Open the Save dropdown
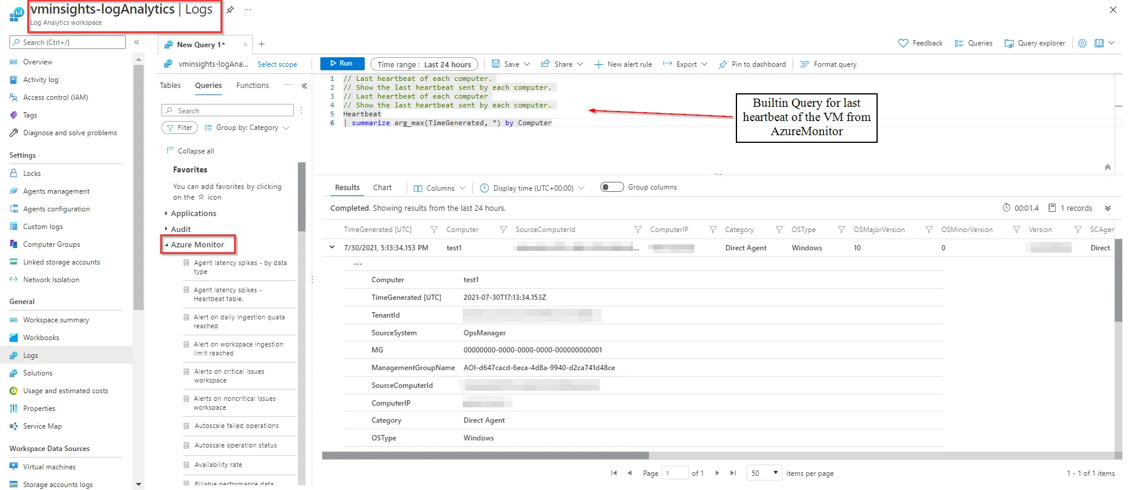This screenshot has width=1133, height=490. [511, 64]
